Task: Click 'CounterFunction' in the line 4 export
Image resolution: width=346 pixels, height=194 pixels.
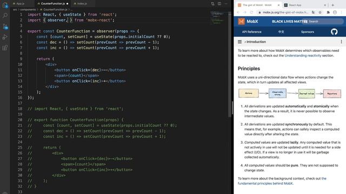Action: point(74,31)
